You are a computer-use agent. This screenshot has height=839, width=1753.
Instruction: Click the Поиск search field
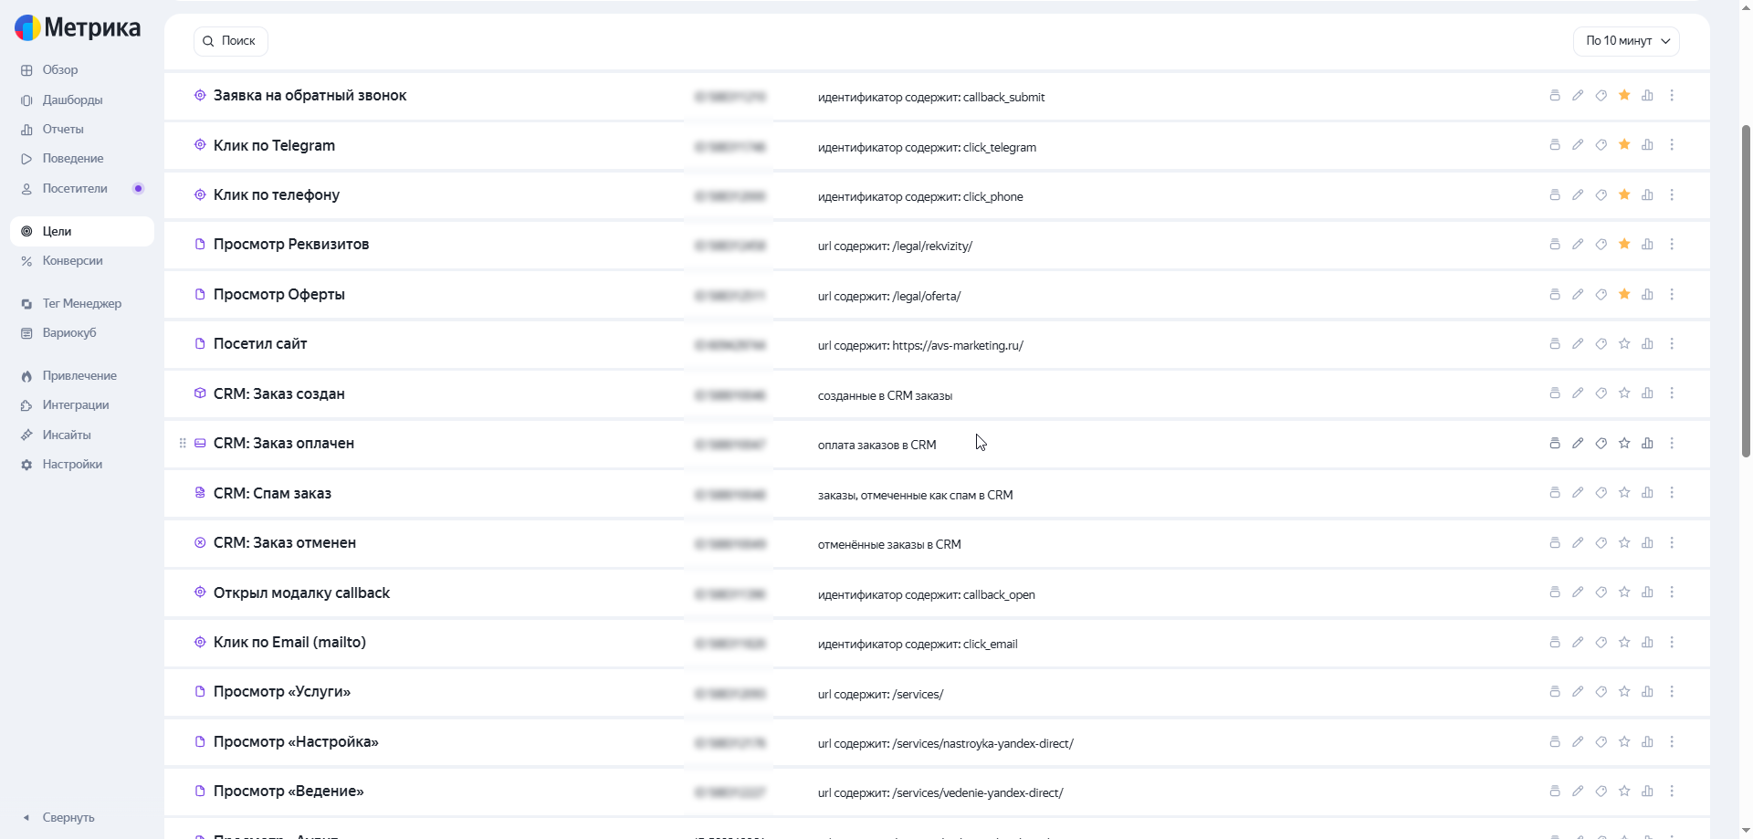(230, 41)
